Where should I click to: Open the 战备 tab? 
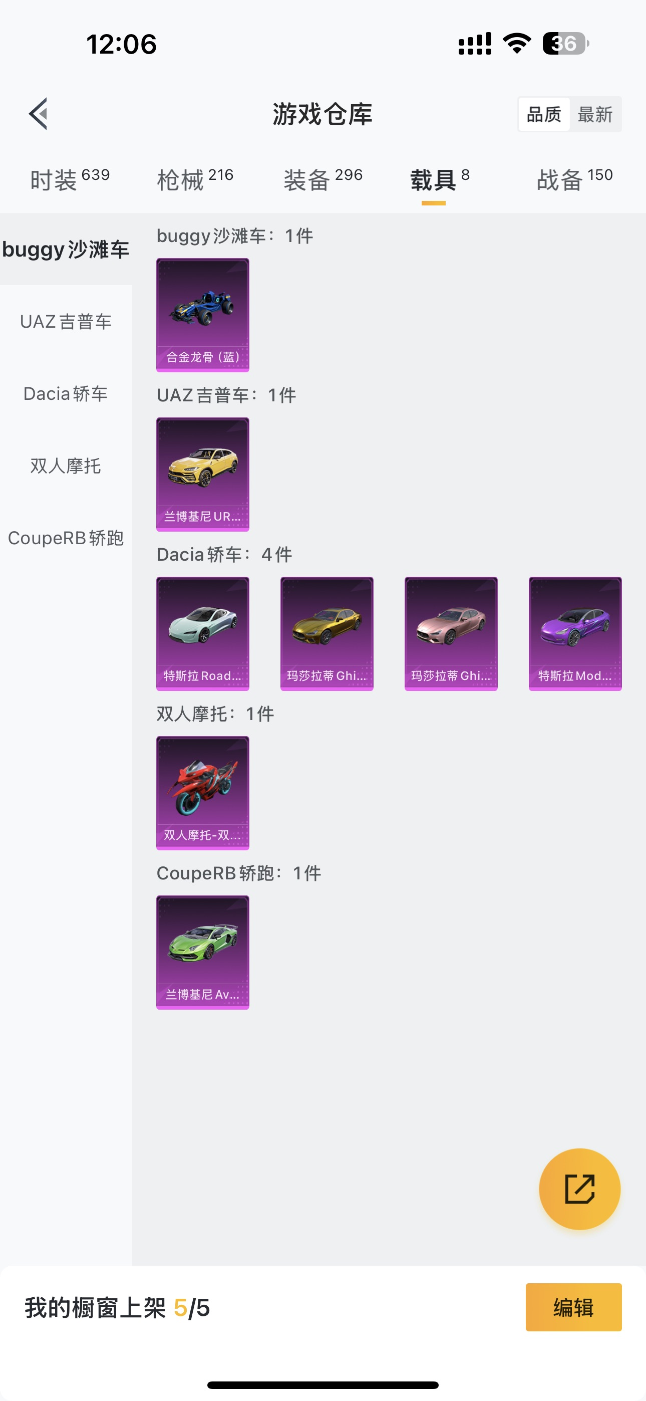(575, 179)
